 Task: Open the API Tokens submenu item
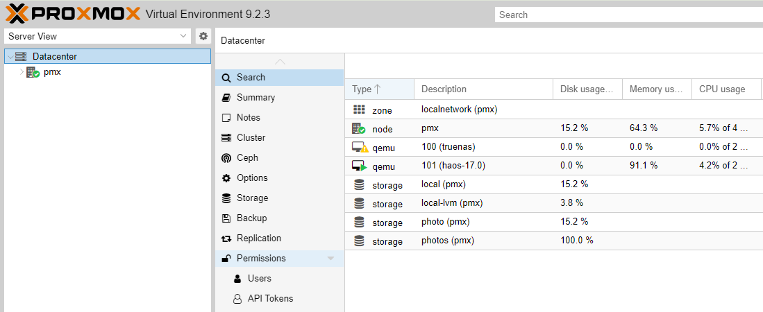tap(279, 299)
